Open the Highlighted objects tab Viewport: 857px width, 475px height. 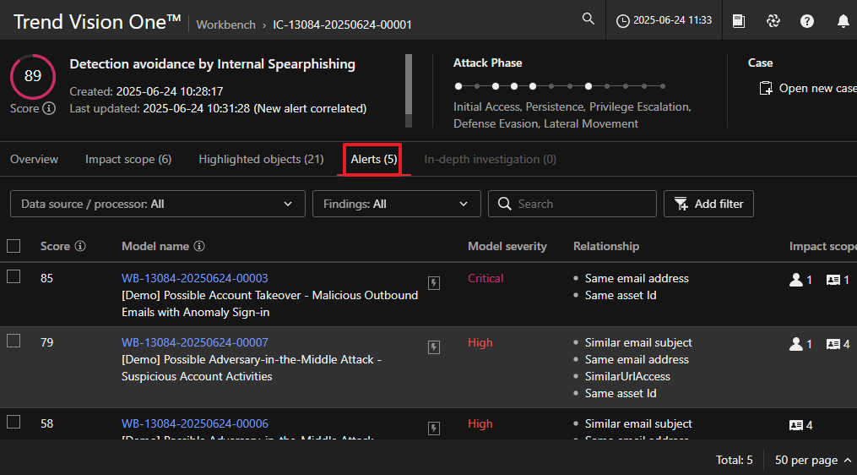coord(261,159)
